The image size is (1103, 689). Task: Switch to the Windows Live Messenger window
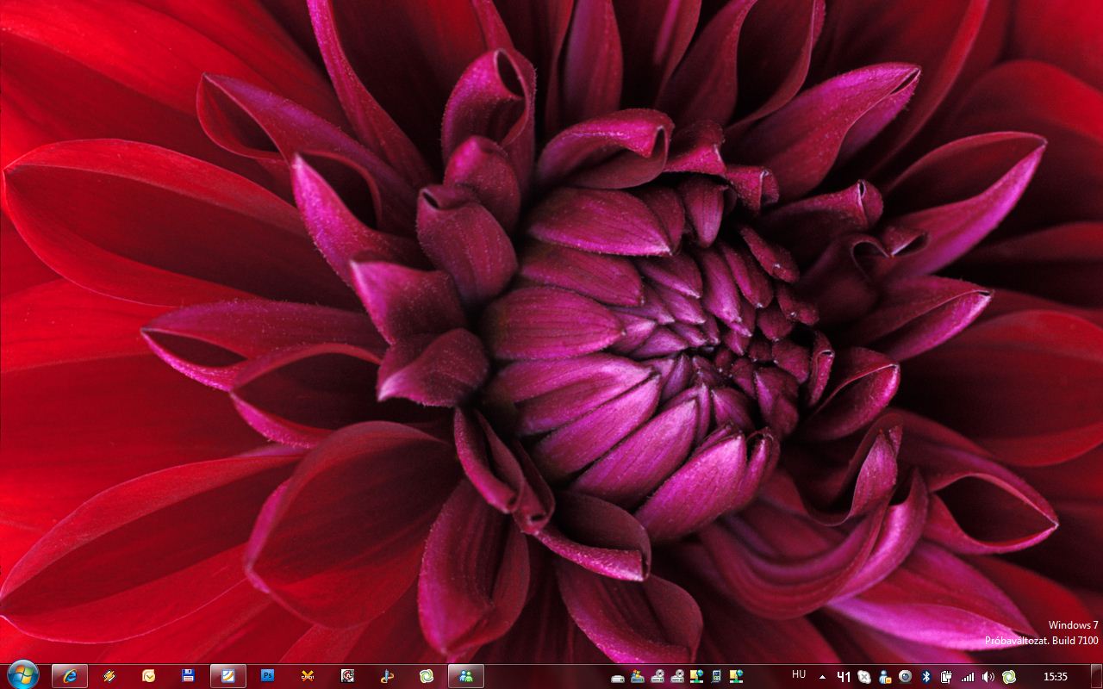tap(466, 676)
